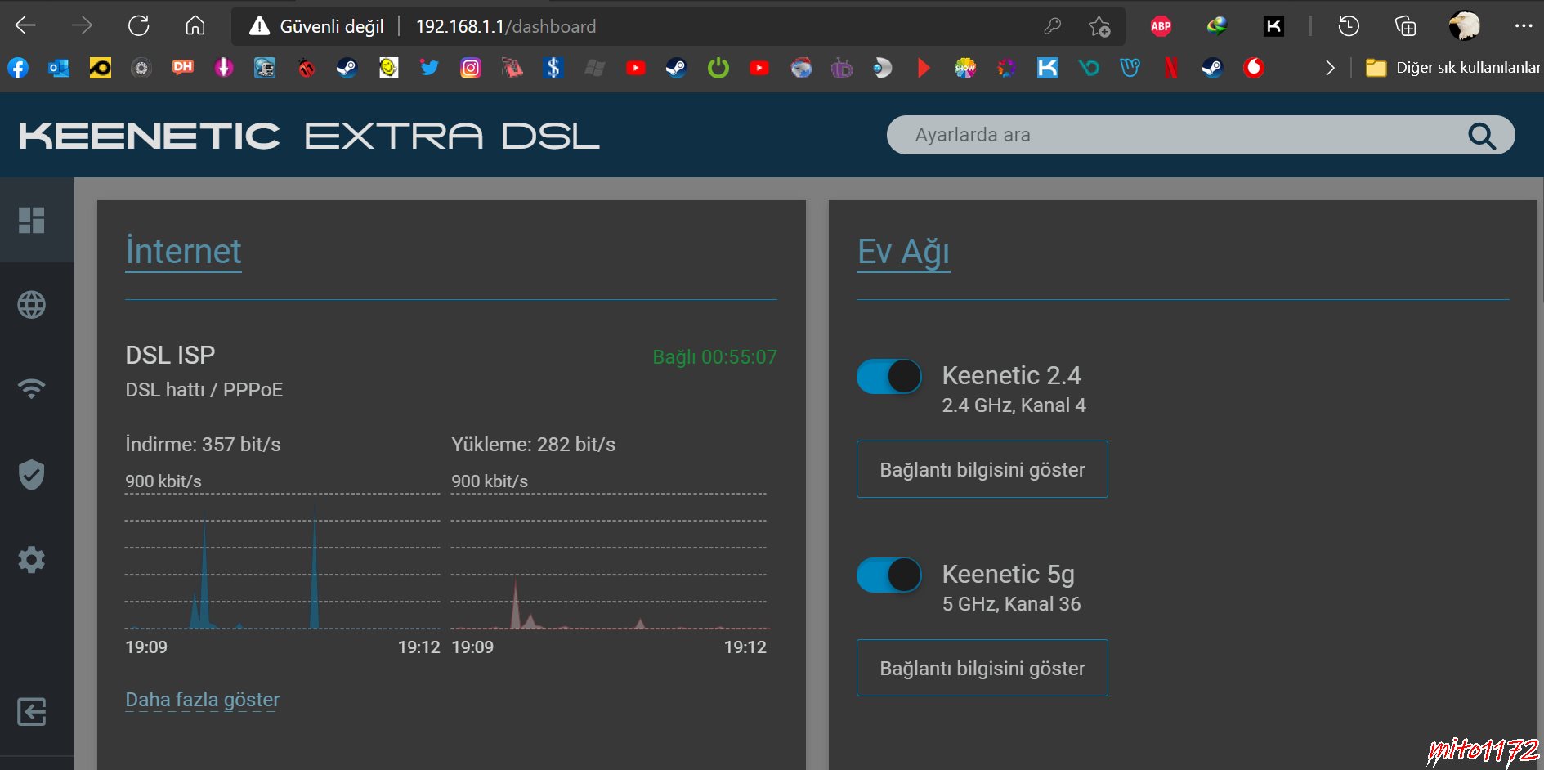Click the İndirme download traffic graph
This screenshot has width=1544, height=770.
pyautogui.click(x=282, y=561)
